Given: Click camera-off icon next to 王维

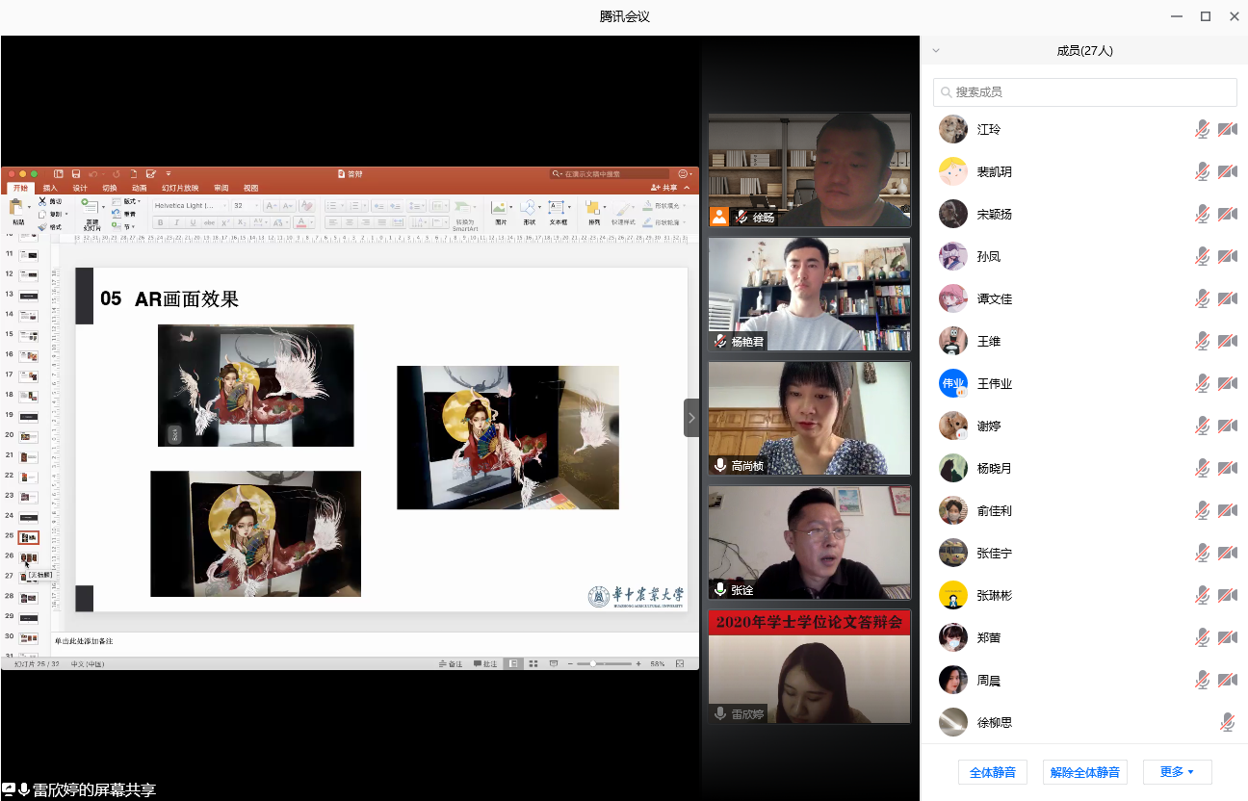Looking at the screenshot, I should click(x=1227, y=341).
